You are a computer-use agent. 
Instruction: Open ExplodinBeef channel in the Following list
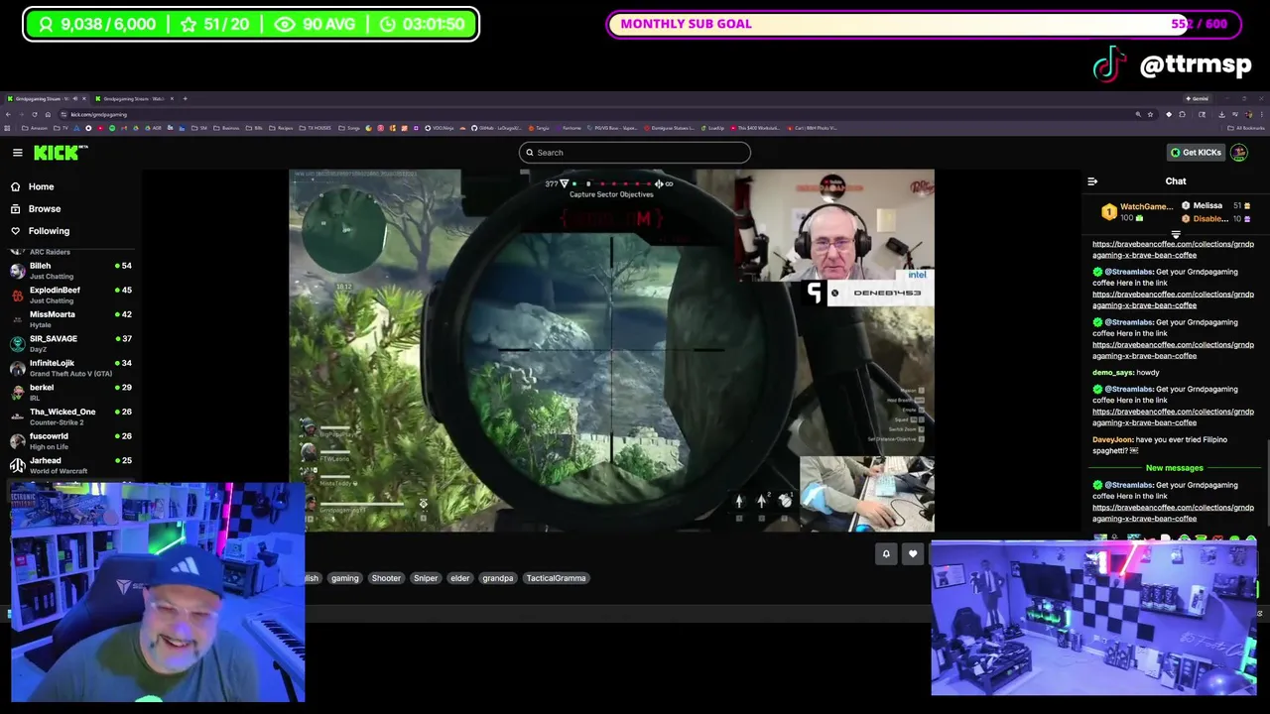click(x=69, y=295)
